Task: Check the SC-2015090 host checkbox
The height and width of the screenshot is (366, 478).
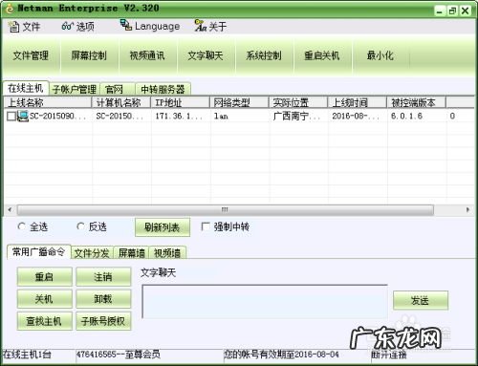Action: (11, 117)
